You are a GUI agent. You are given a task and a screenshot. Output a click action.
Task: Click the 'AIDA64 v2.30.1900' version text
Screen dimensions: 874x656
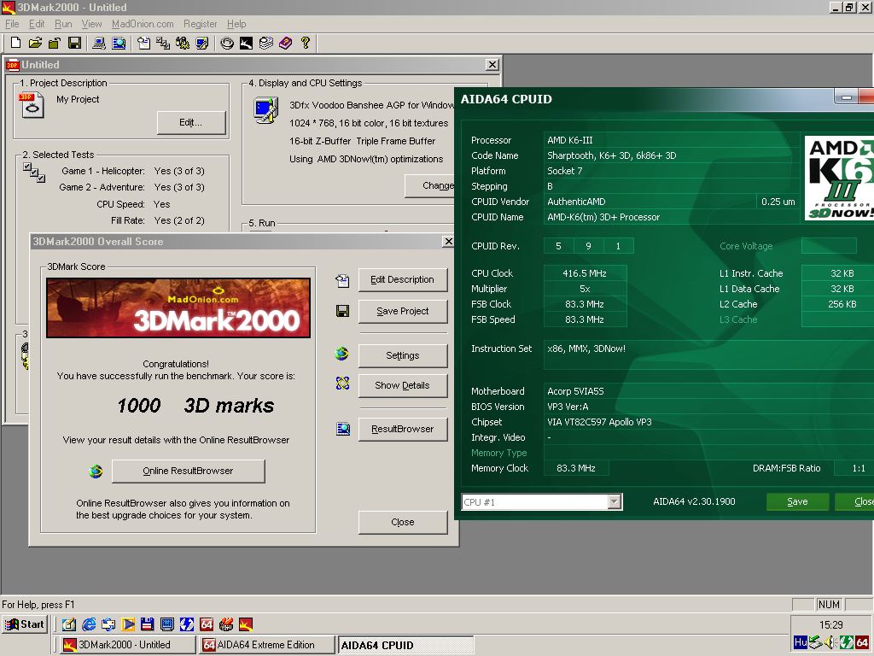coord(694,501)
